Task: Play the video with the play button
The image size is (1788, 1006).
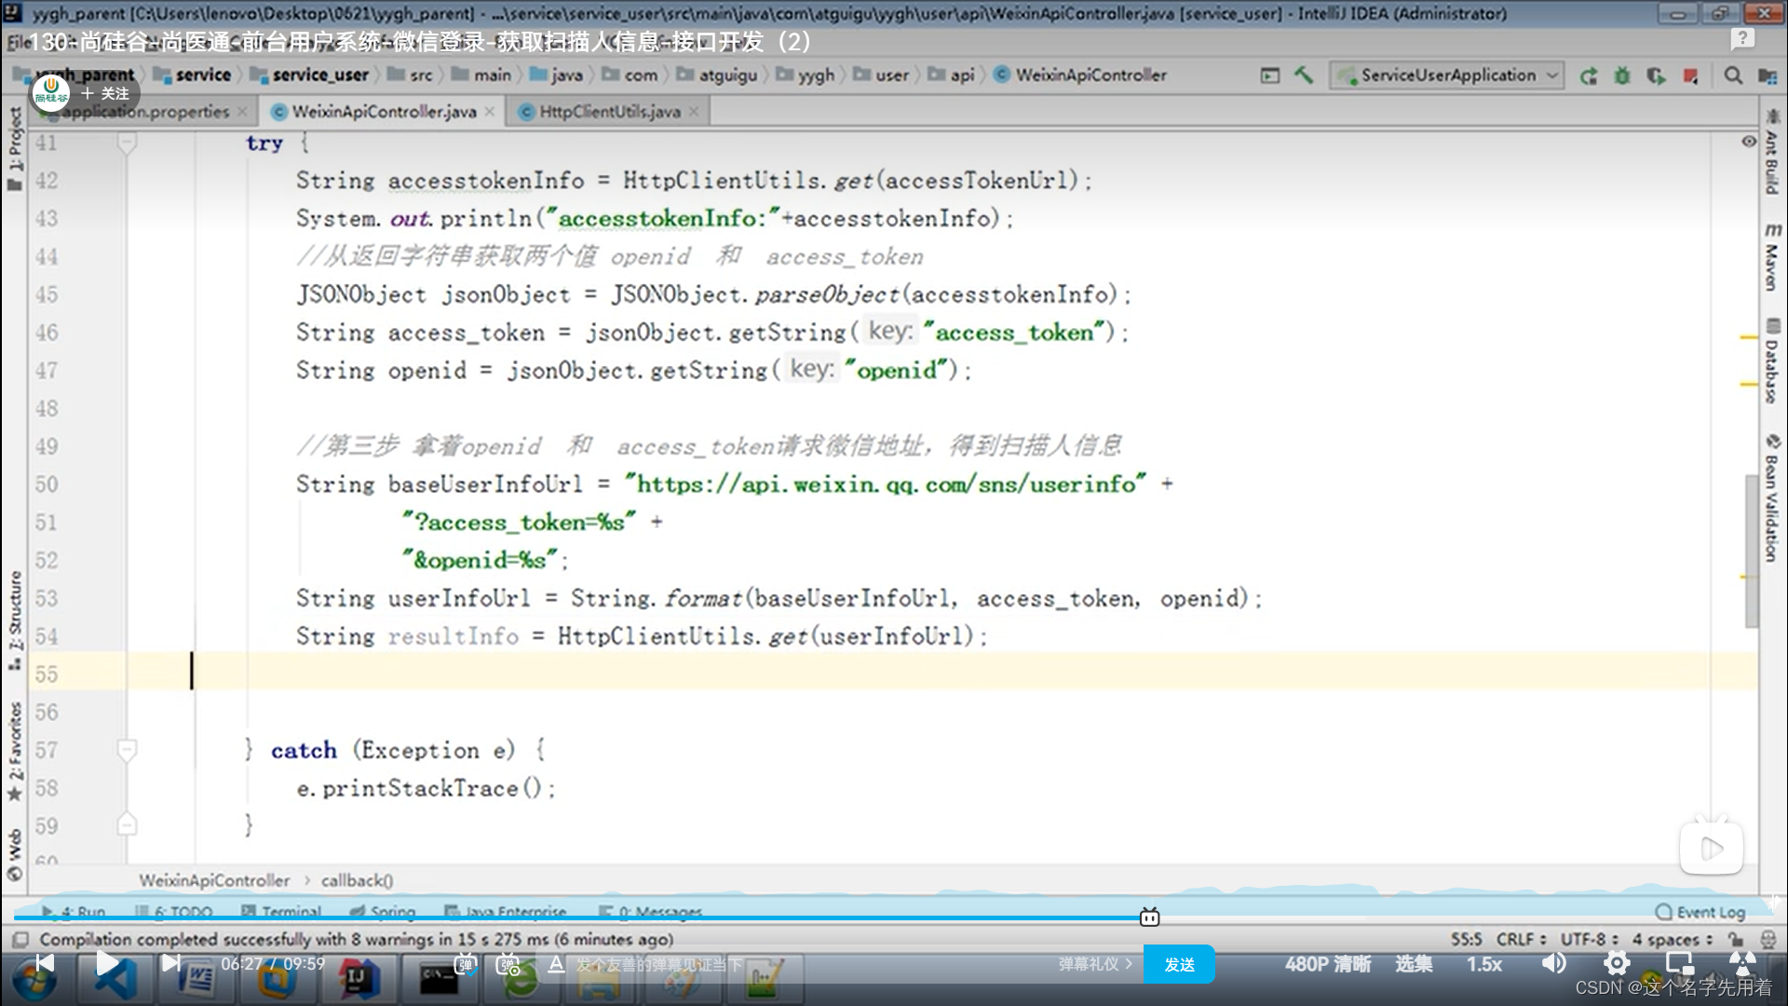Action: [108, 963]
